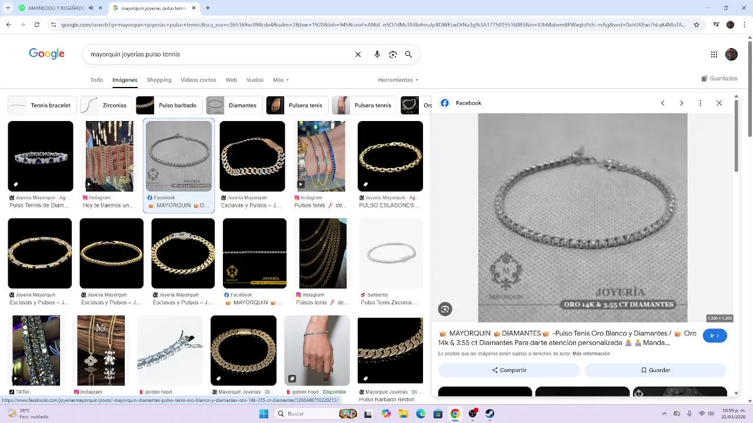Show hidden system tray icons

[x=664, y=414]
